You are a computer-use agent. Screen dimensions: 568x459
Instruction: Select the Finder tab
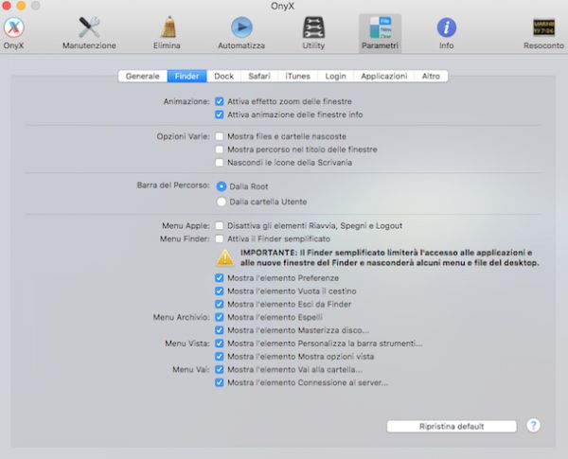coord(186,76)
